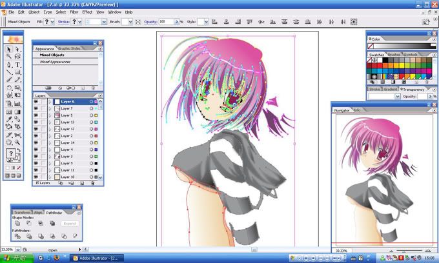Open Brush dropdown in control bar

point(130,22)
